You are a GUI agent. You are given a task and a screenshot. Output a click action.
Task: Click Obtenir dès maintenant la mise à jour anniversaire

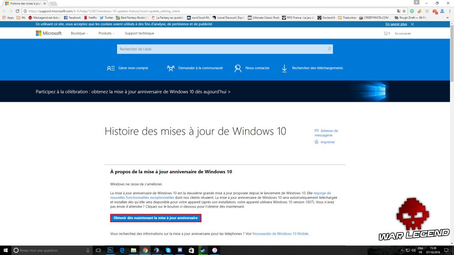pyautogui.click(x=156, y=218)
